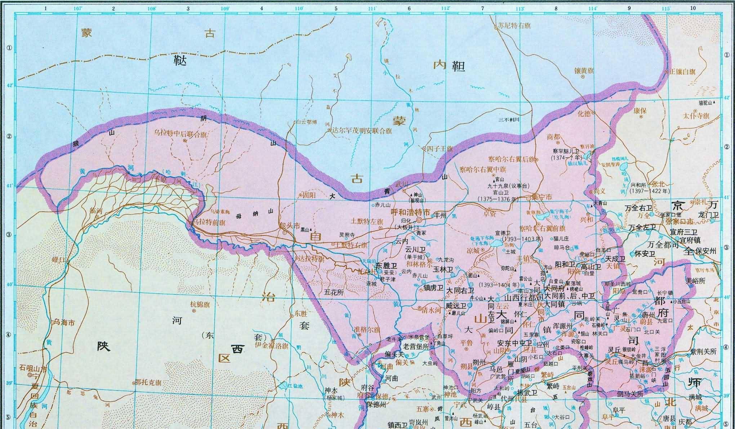Click the 石咀山市 label at lower left
This screenshot has height=429, width=735.
click(33, 369)
